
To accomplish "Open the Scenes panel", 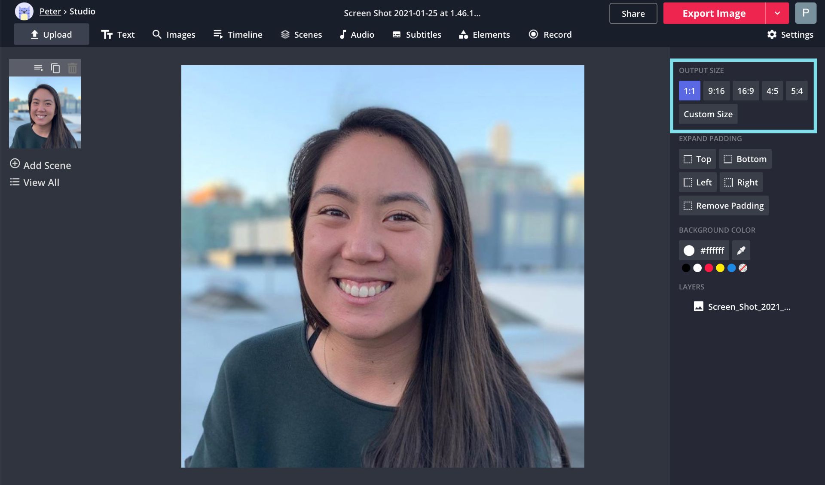I will pyautogui.click(x=301, y=34).
